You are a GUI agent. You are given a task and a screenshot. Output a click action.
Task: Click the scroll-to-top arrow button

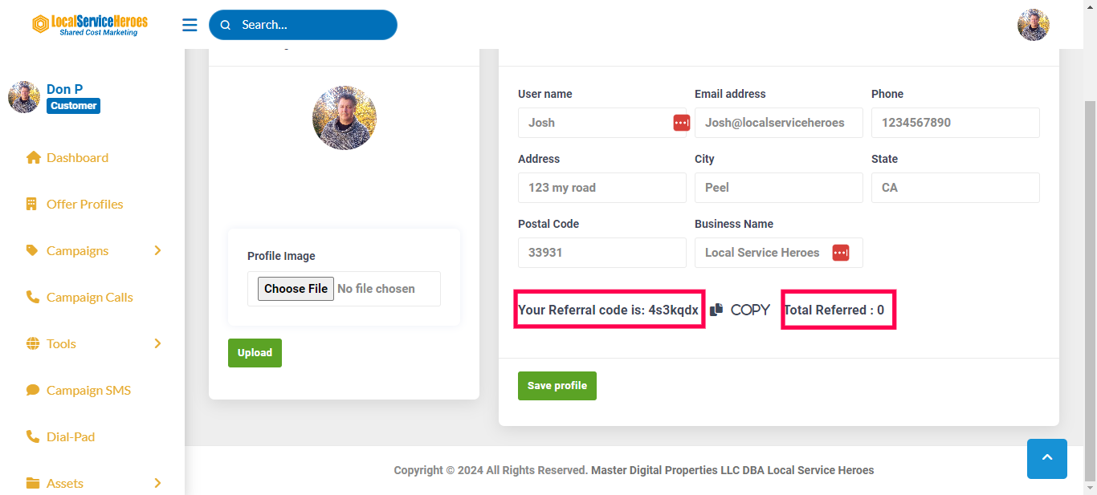click(x=1046, y=458)
